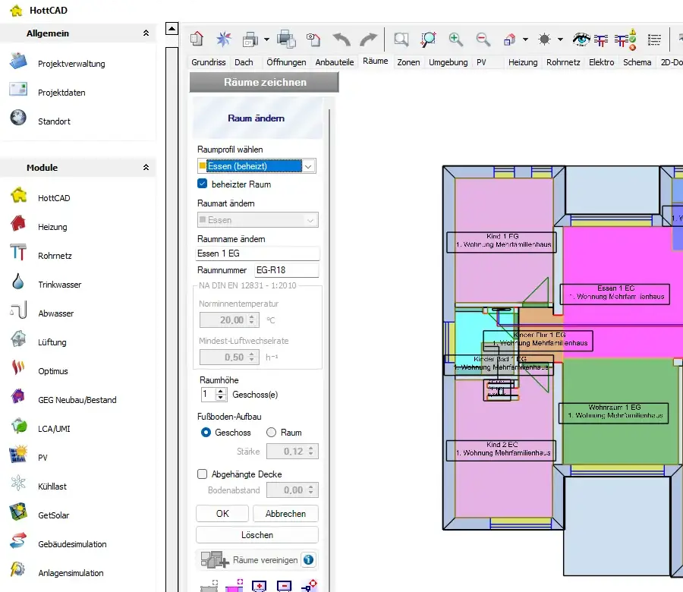683x592 pixels.
Task: Open the Optimus module in sidebar
Action: coord(53,371)
